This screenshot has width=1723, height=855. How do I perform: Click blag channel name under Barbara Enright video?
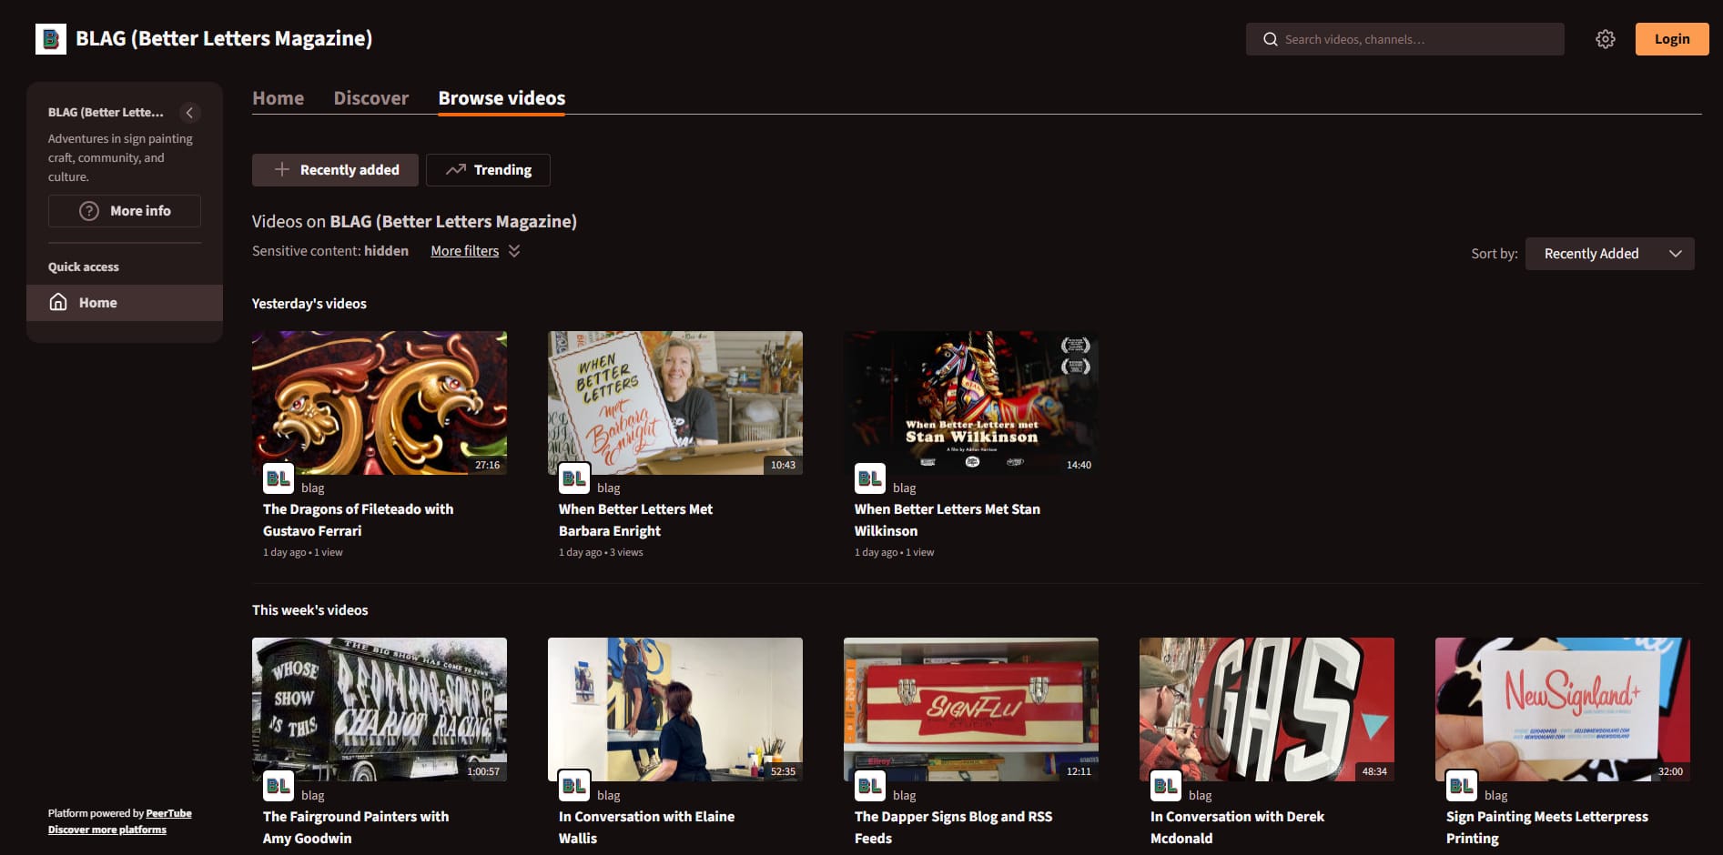click(609, 488)
